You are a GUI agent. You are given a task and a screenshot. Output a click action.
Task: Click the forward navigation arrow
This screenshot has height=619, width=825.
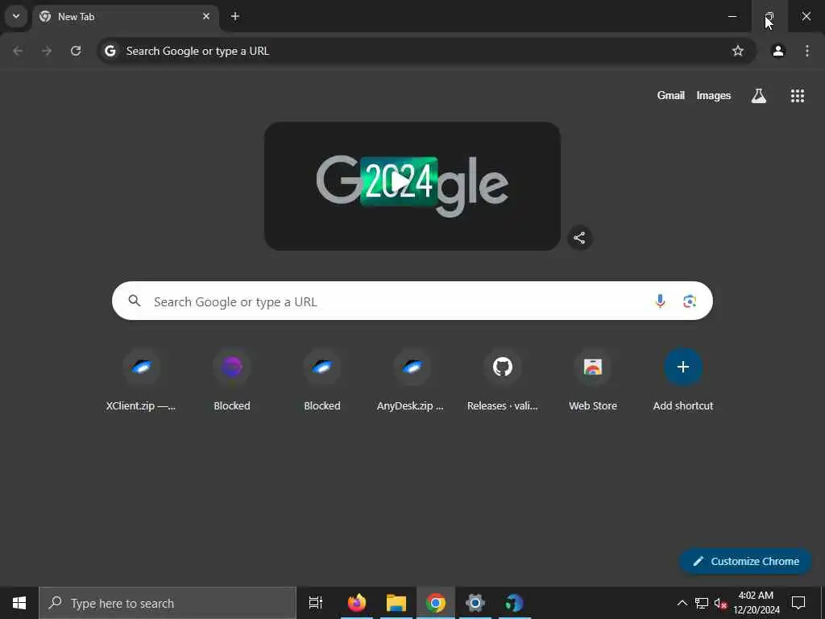(x=47, y=51)
